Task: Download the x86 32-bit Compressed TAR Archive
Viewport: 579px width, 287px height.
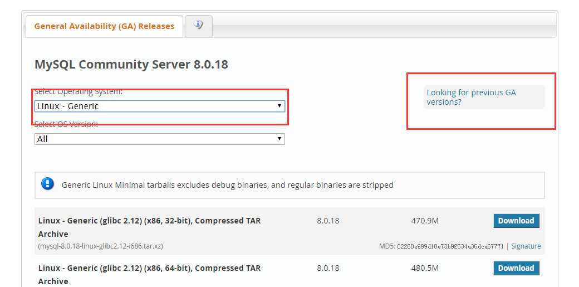Action: tap(516, 221)
